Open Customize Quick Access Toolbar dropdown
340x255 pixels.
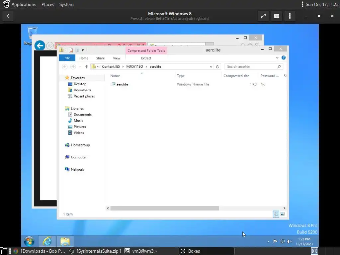(83, 50)
